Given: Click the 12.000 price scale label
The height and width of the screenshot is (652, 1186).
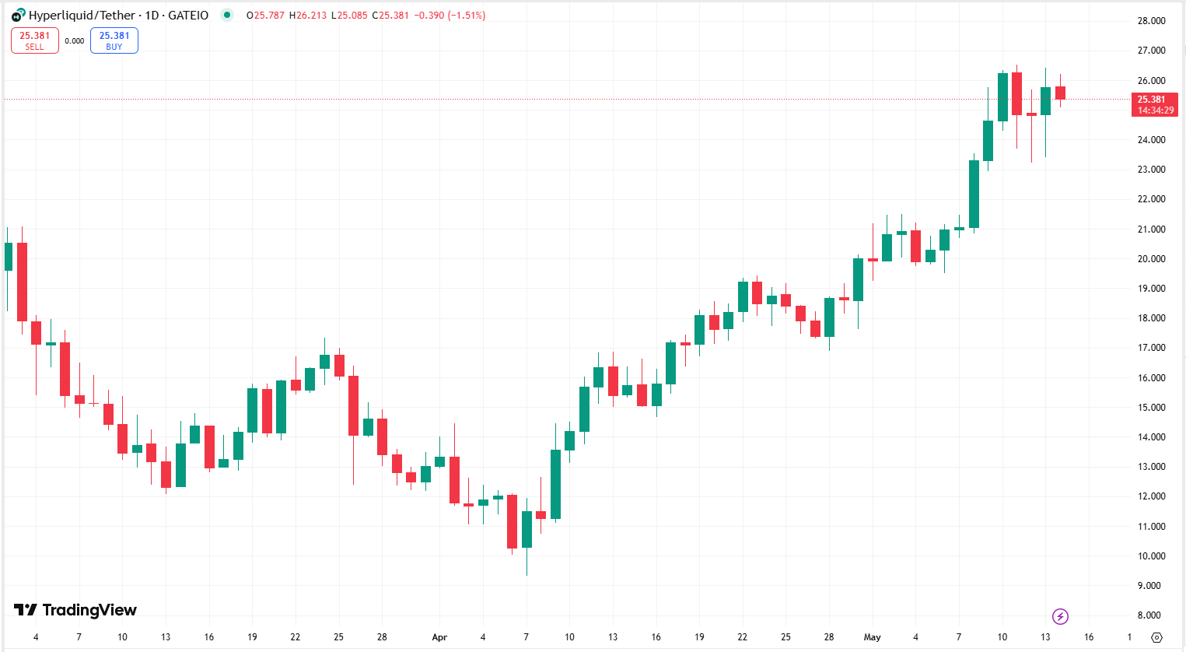Looking at the screenshot, I should [x=1151, y=496].
